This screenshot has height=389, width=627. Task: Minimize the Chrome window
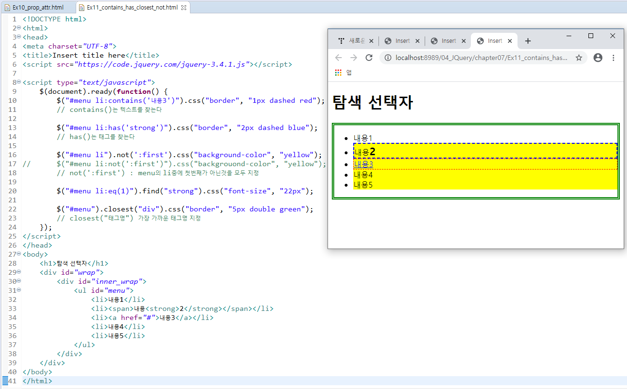click(569, 36)
